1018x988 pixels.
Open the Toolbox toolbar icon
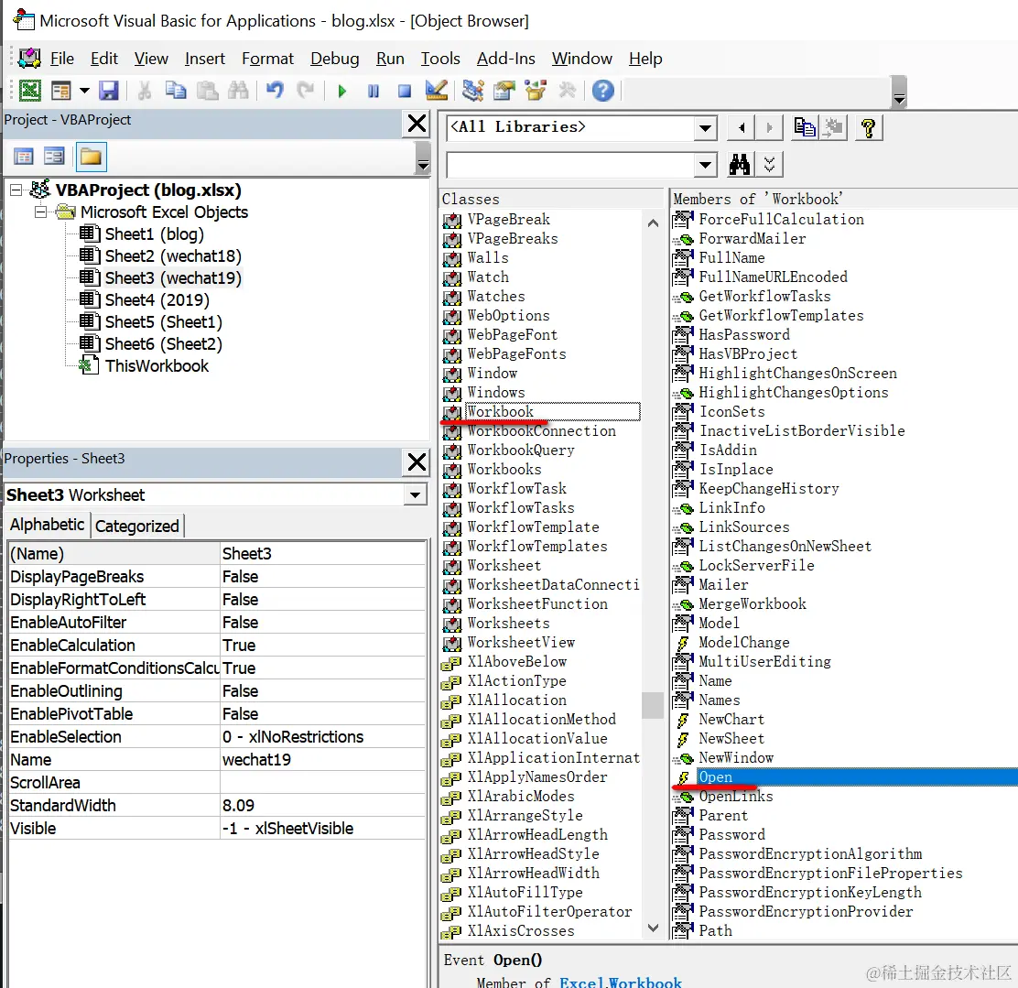coord(568,91)
